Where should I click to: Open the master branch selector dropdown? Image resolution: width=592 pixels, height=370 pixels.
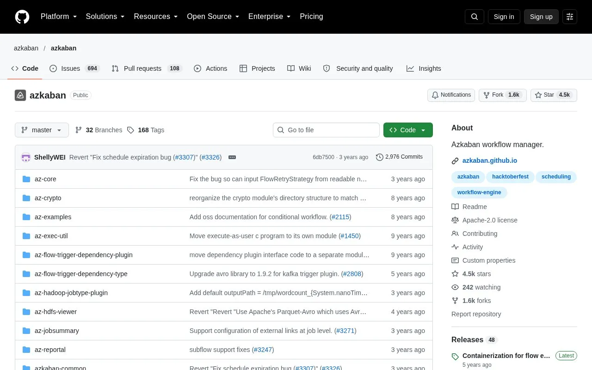(42, 130)
